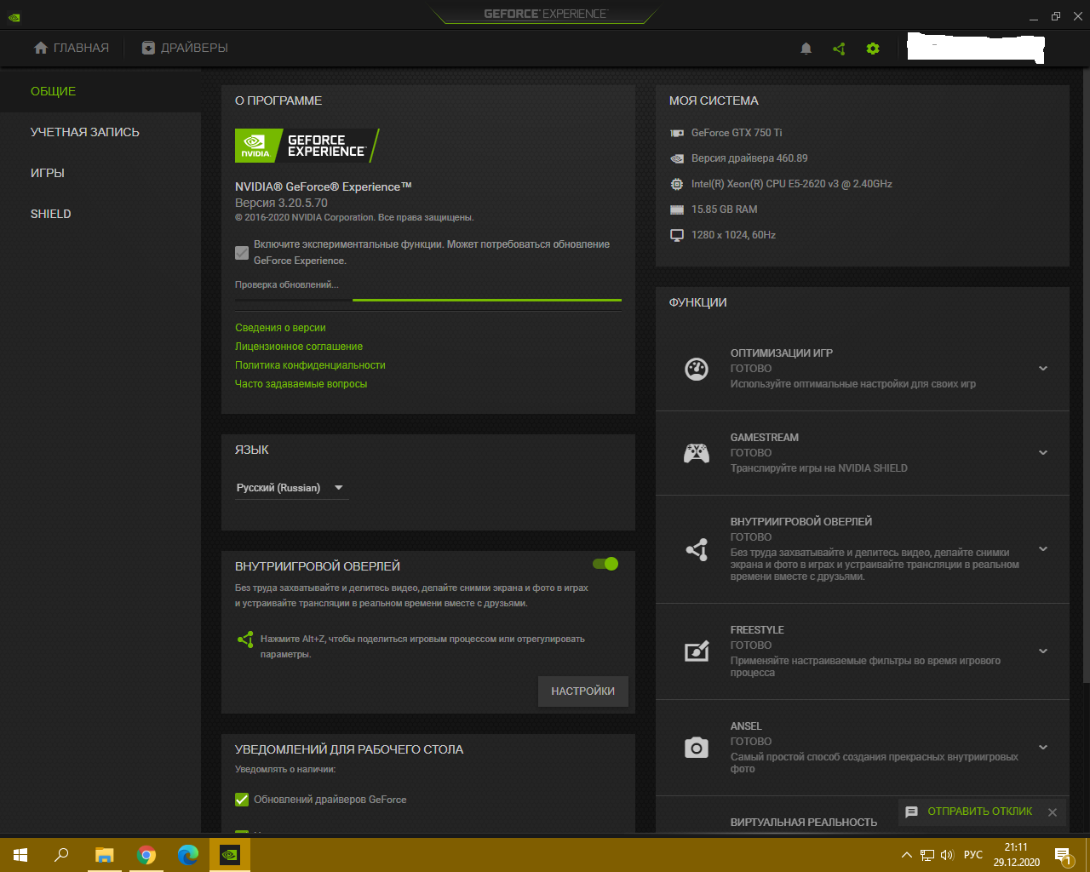
Task: Dismiss the feedback bar with its X
Action: pos(1053,812)
